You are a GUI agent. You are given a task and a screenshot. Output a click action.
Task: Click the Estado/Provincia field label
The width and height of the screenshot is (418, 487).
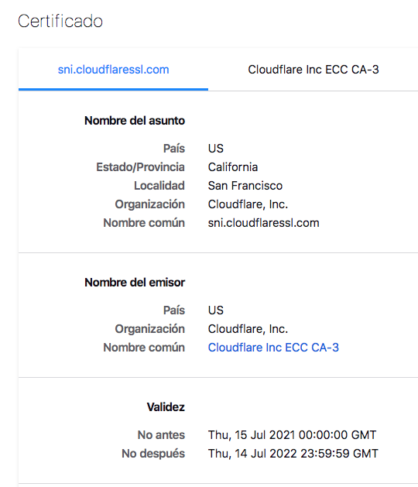click(140, 167)
